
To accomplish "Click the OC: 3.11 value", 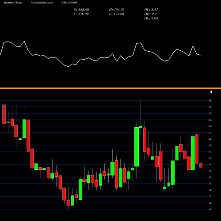I will (151, 10).
